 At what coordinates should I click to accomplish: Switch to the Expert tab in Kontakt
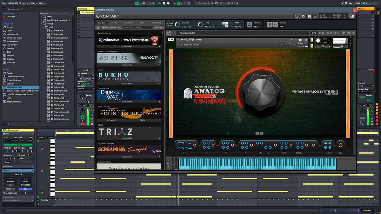tap(143, 23)
